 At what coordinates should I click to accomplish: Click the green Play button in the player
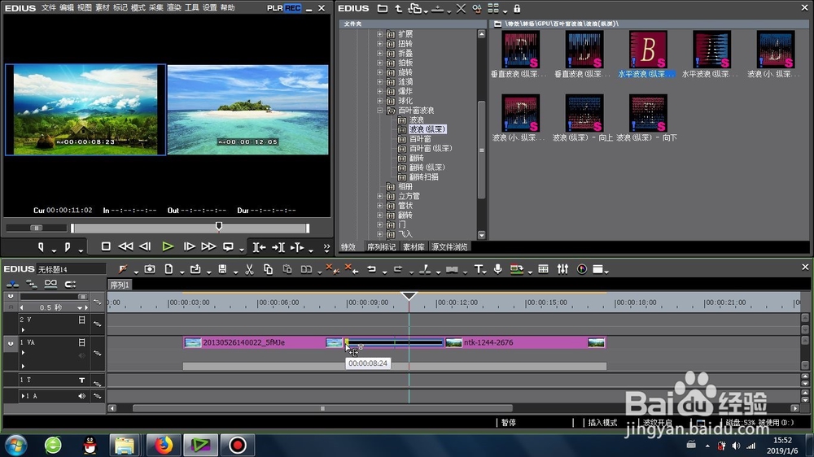(168, 247)
